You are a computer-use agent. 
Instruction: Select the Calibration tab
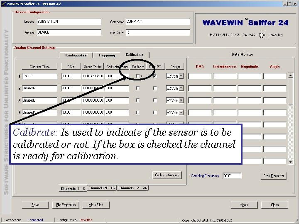click(x=135, y=55)
